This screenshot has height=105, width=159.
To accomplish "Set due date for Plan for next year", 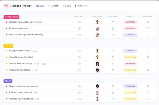I will tap(113, 28).
